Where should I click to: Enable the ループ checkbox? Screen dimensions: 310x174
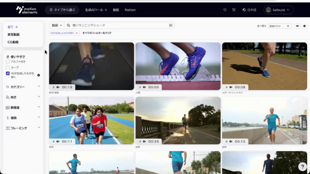point(8,67)
